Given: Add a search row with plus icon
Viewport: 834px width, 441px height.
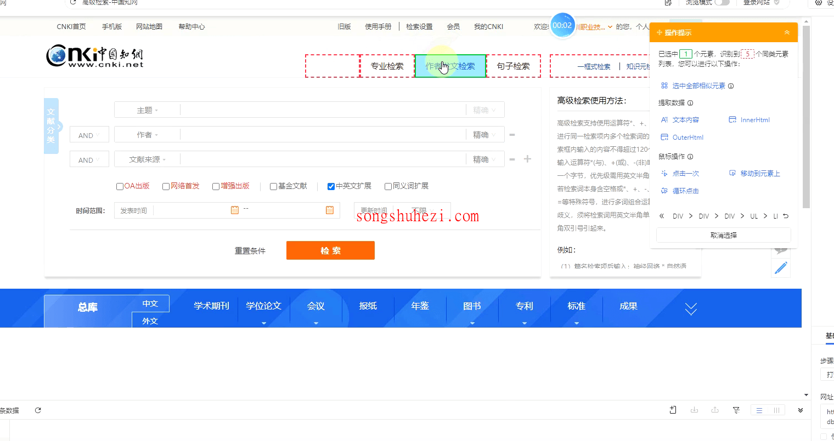Looking at the screenshot, I should 527,159.
